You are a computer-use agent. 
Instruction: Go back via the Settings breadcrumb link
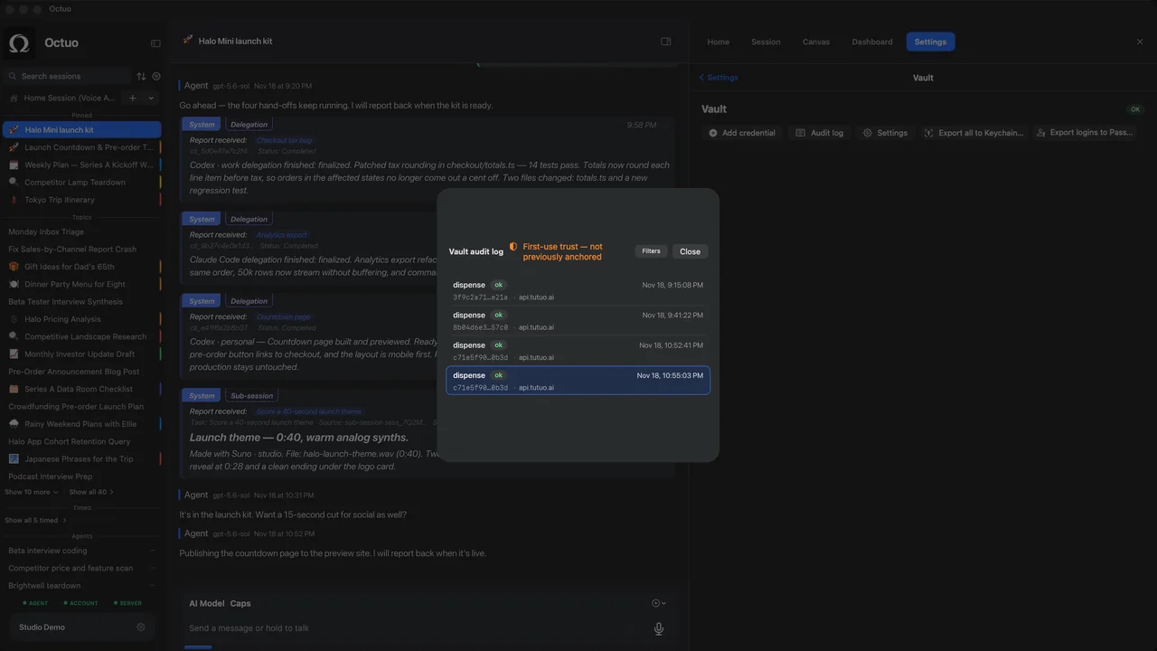(719, 78)
